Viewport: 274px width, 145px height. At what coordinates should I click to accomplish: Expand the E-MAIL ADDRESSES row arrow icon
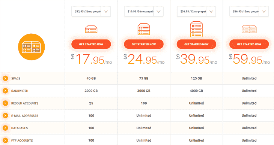pos(5,115)
